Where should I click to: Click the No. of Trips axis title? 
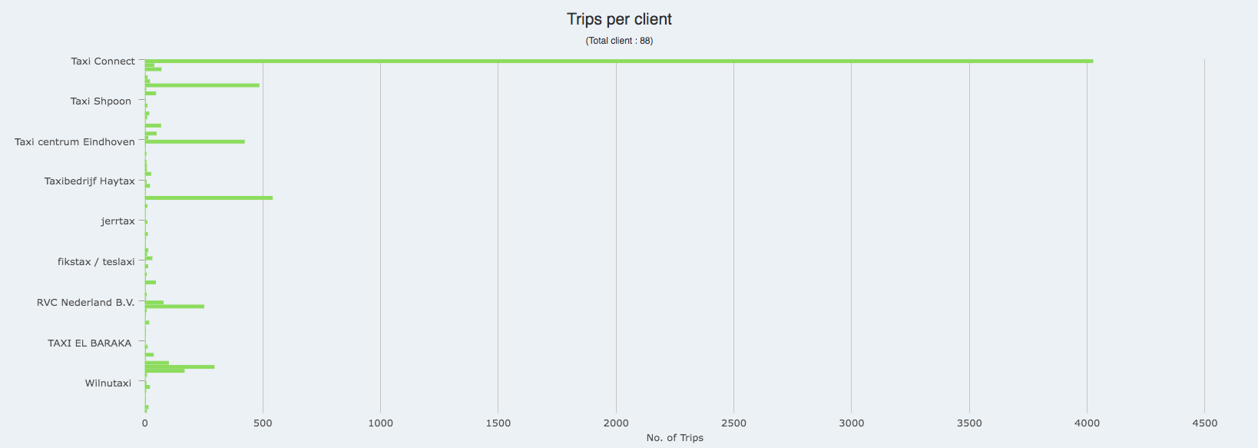674,438
